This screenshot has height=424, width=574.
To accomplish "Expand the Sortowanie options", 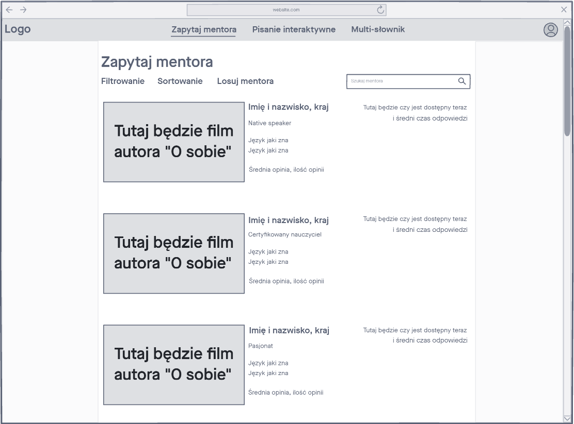I will click(180, 81).
